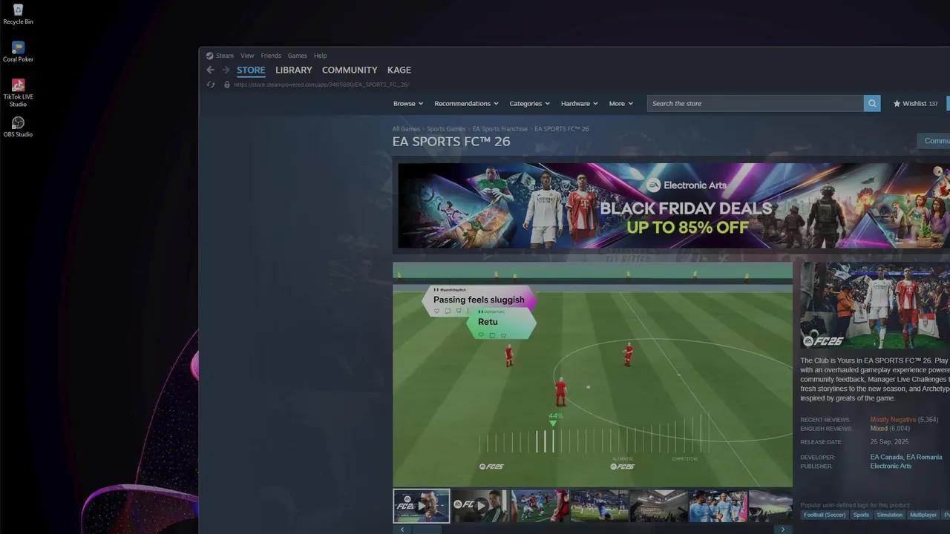Click the wishlist count '137'
The width and height of the screenshot is (950, 534).
pos(933,104)
